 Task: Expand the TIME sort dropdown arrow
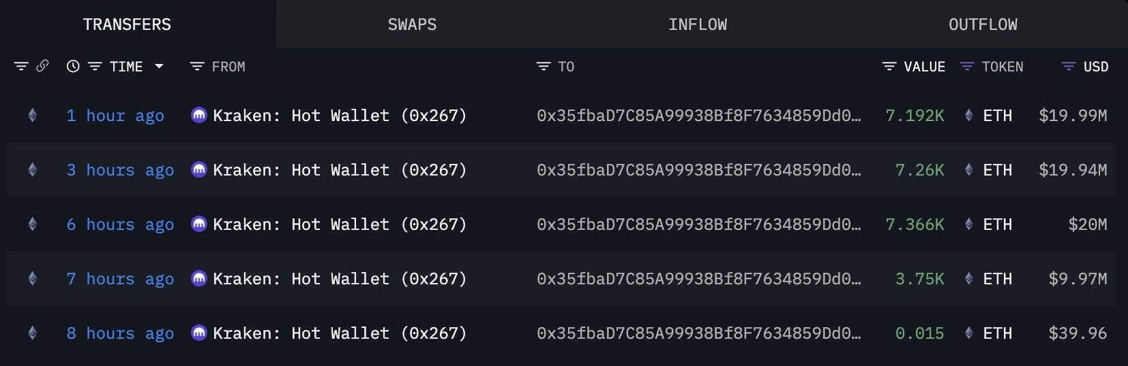159,66
